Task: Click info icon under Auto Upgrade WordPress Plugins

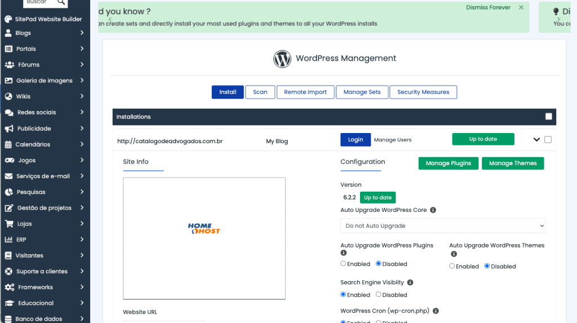Action: tap(344, 253)
